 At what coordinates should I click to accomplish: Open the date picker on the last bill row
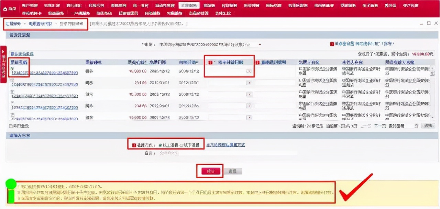249,117
